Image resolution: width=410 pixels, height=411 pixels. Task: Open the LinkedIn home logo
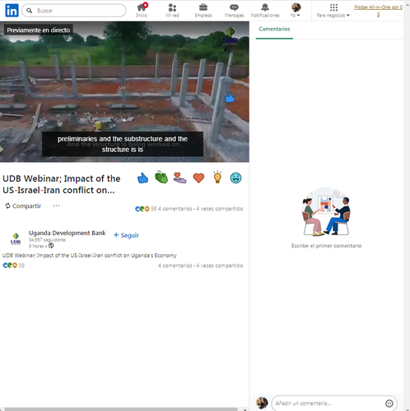coord(12,11)
